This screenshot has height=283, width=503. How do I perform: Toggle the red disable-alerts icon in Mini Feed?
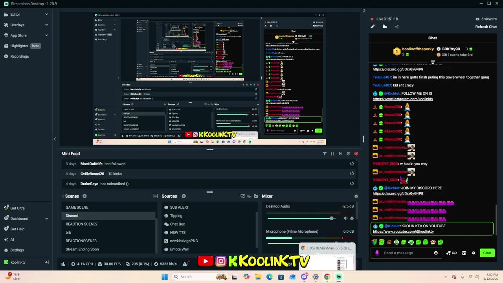[x=356, y=154]
